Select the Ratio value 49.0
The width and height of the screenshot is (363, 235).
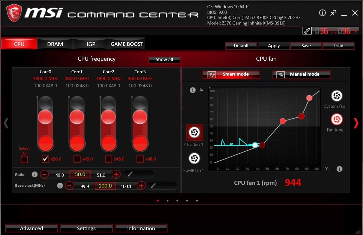pyautogui.click(x=60, y=175)
